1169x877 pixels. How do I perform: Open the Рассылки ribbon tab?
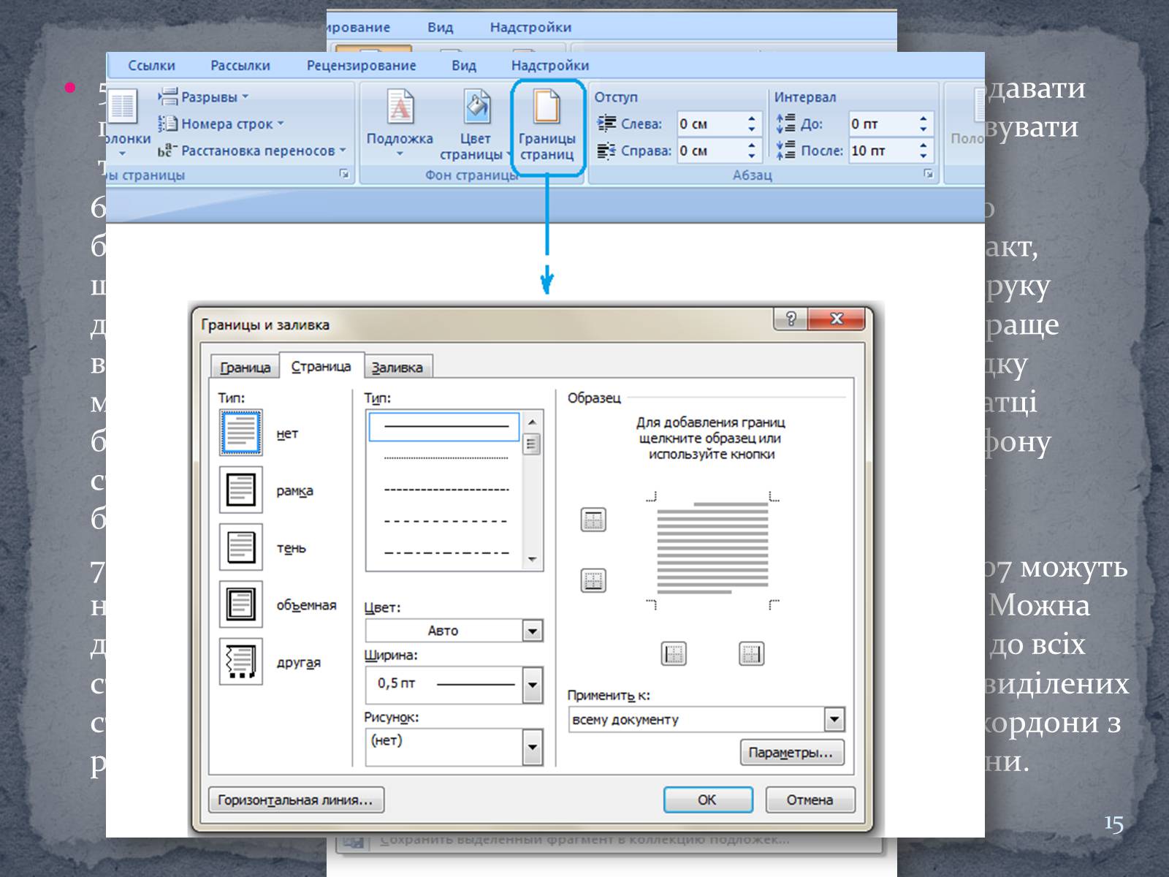(x=240, y=65)
